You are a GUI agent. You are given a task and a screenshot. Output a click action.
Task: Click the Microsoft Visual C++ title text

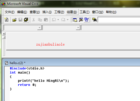point(23,4)
